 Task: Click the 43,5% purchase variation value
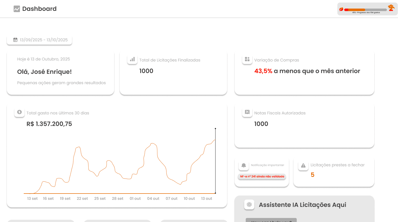tap(263, 71)
